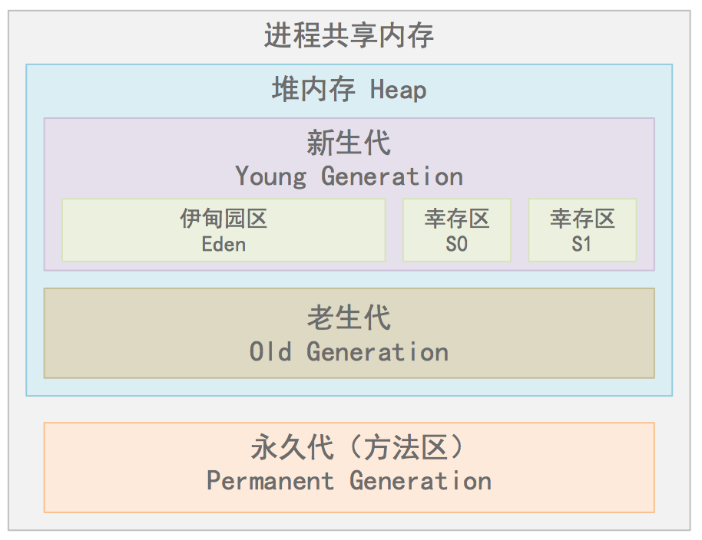
Task: Click the 伊甸园区 label
Action: 224,219
